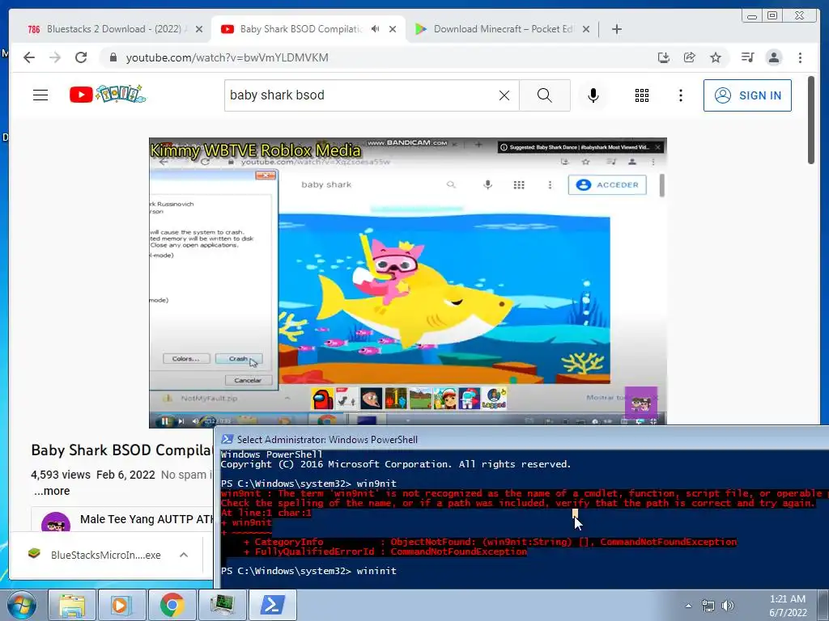Image resolution: width=829 pixels, height=621 pixels.
Task: Click the browser forward arrow
Action: (55, 57)
